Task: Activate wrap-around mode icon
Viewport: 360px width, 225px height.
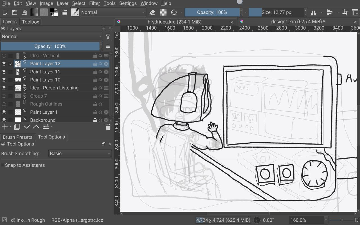Action: pyautogui.click(x=346, y=12)
